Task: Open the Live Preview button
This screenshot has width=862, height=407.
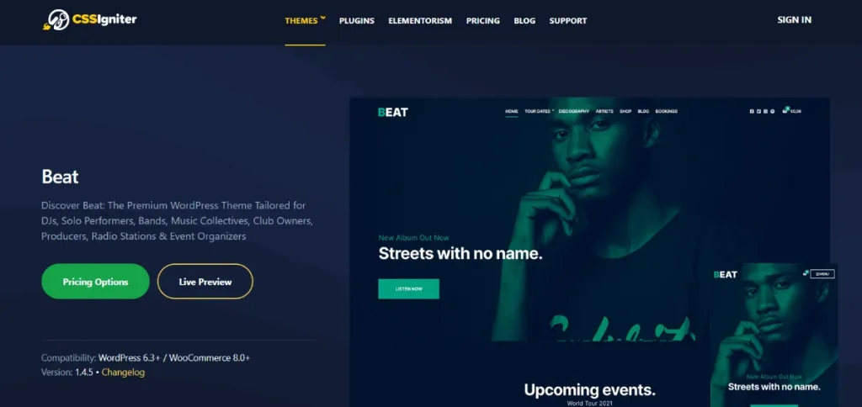Action: [x=205, y=281]
